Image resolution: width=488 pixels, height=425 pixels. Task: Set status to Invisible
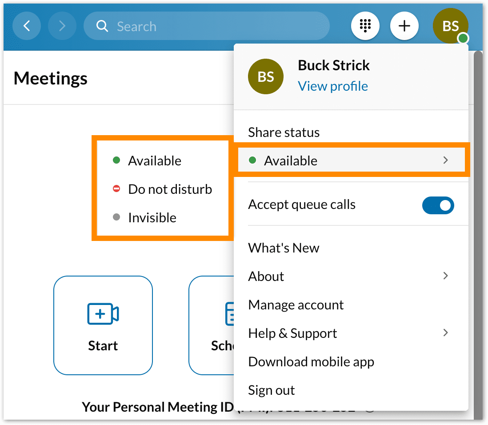(152, 218)
